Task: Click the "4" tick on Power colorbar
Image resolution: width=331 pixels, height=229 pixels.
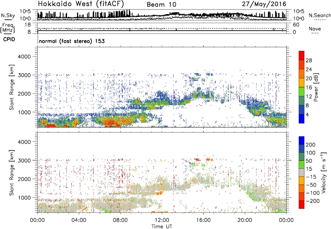Action: 307,114
